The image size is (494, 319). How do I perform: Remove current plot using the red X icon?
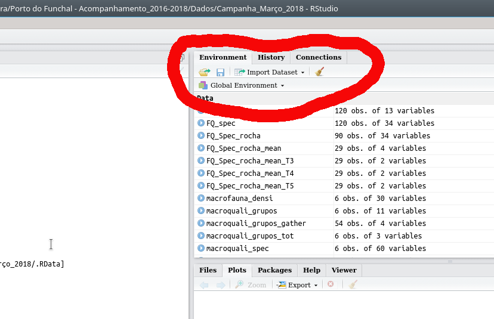coord(331,284)
